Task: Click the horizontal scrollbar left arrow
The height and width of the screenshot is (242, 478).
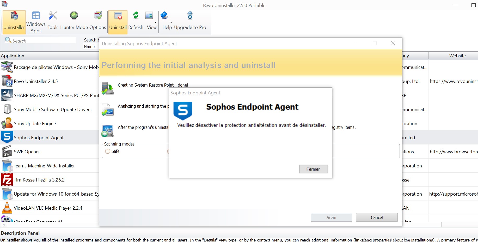Action: [4, 225]
